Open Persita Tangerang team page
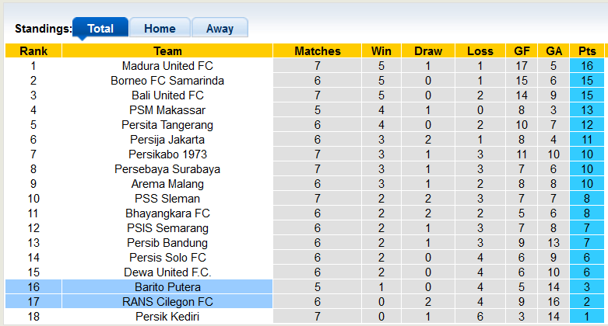608x326 pixels. (x=167, y=125)
